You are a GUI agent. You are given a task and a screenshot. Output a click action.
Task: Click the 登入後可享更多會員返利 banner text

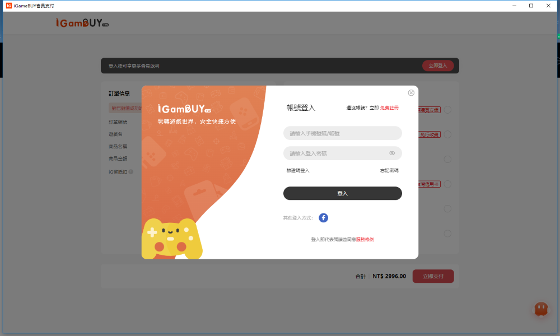134,66
